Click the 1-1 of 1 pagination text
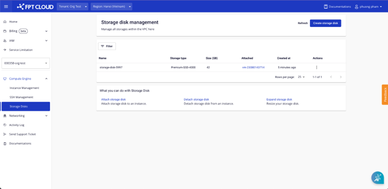 click(317, 77)
